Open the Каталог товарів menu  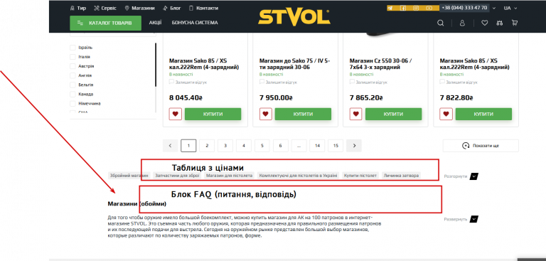[105, 23]
